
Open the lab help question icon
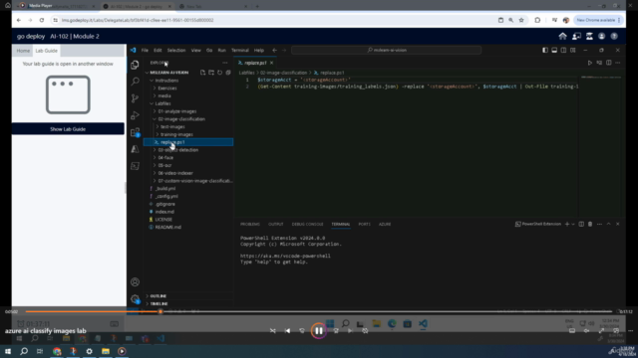tap(614, 36)
